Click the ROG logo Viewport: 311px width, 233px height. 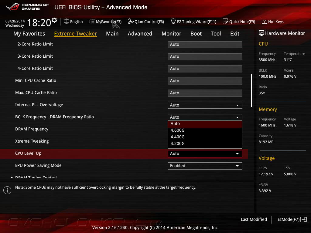point(13,7)
